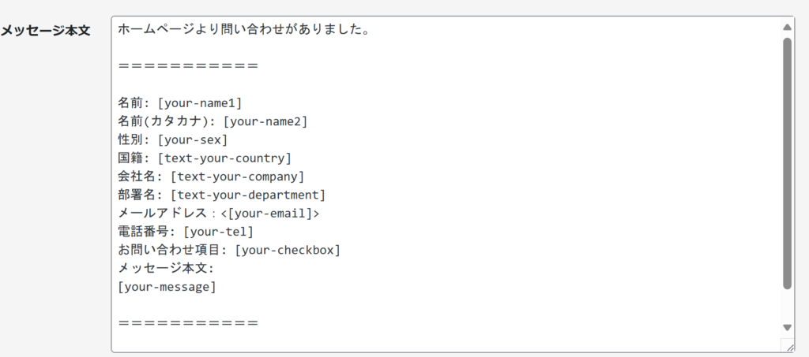Click the empty line below the first separator
Image resolution: width=809 pixels, height=357 pixels.
coord(448,84)
